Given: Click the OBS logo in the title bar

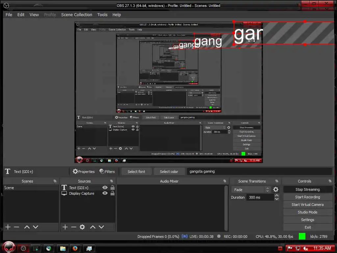Looking at the screenshot, I should 7,5.
